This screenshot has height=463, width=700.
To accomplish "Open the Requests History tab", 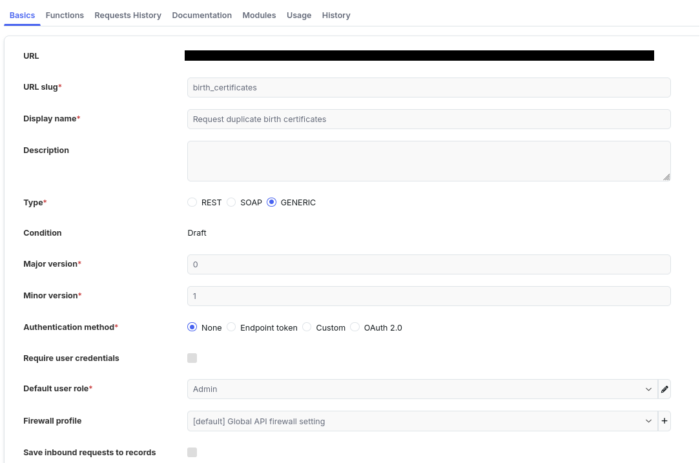I will tap(128, 15).
